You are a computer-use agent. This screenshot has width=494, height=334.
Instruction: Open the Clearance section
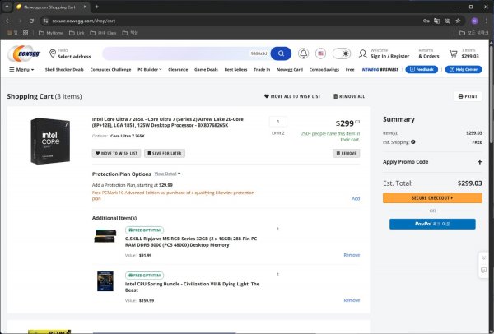pos(178,70)
